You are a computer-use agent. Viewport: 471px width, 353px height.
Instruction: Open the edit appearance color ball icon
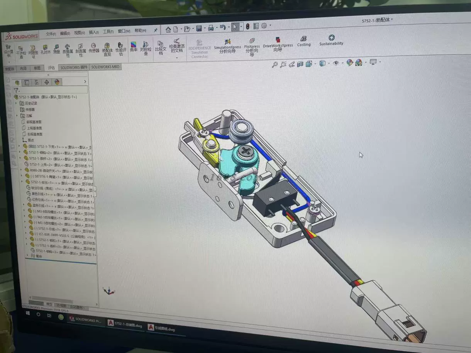tap(349, 63)
